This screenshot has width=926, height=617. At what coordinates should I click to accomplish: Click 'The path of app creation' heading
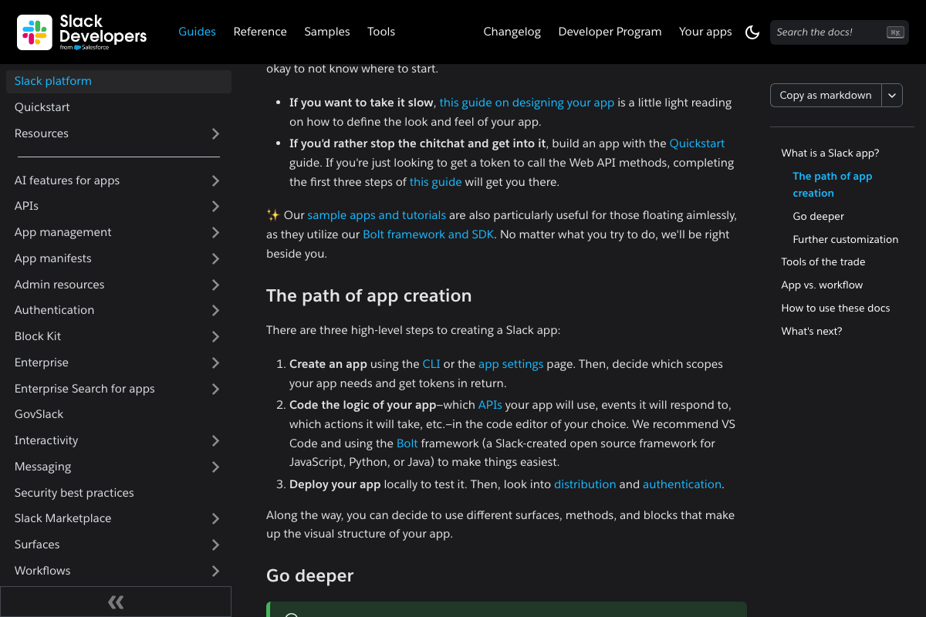(369, 296)
